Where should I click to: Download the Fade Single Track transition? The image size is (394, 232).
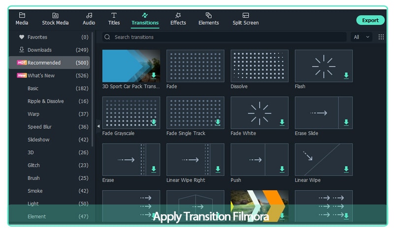[218, 122]
